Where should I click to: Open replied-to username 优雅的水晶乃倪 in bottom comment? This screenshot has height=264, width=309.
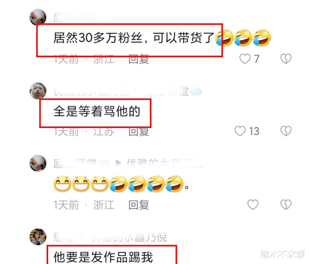[x=129, y=237]
